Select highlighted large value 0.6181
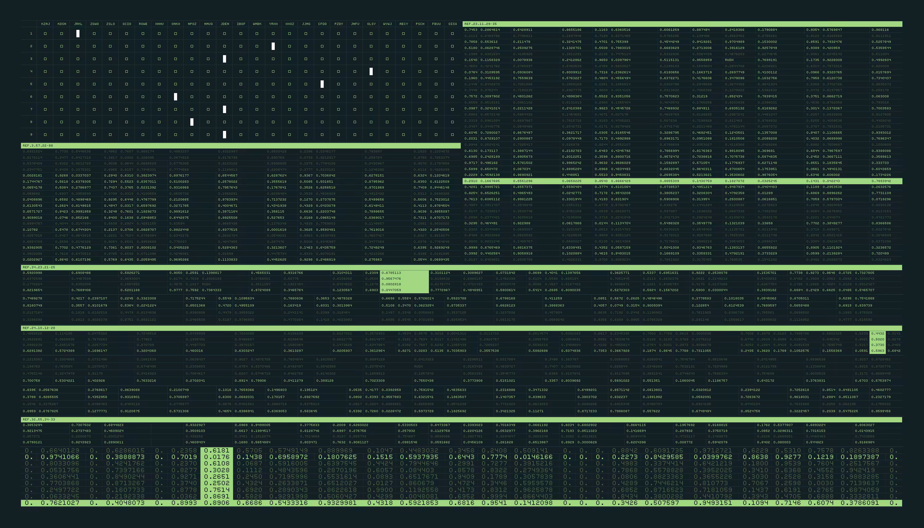This screenshot has width=924, height=528. click(x=217, y=450)
